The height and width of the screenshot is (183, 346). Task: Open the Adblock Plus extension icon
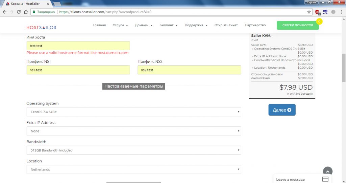pos(317,12)
